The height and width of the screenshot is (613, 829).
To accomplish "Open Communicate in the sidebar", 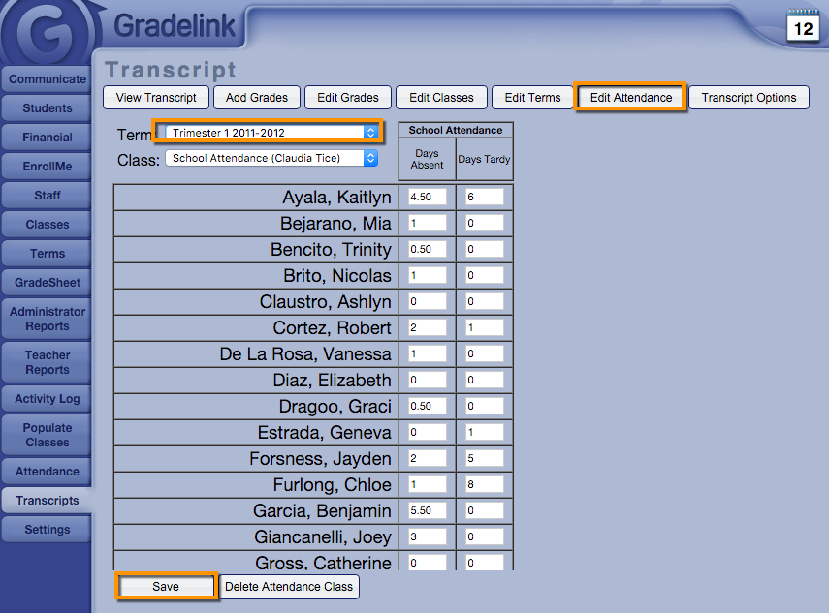I will [x=48, y=79].
